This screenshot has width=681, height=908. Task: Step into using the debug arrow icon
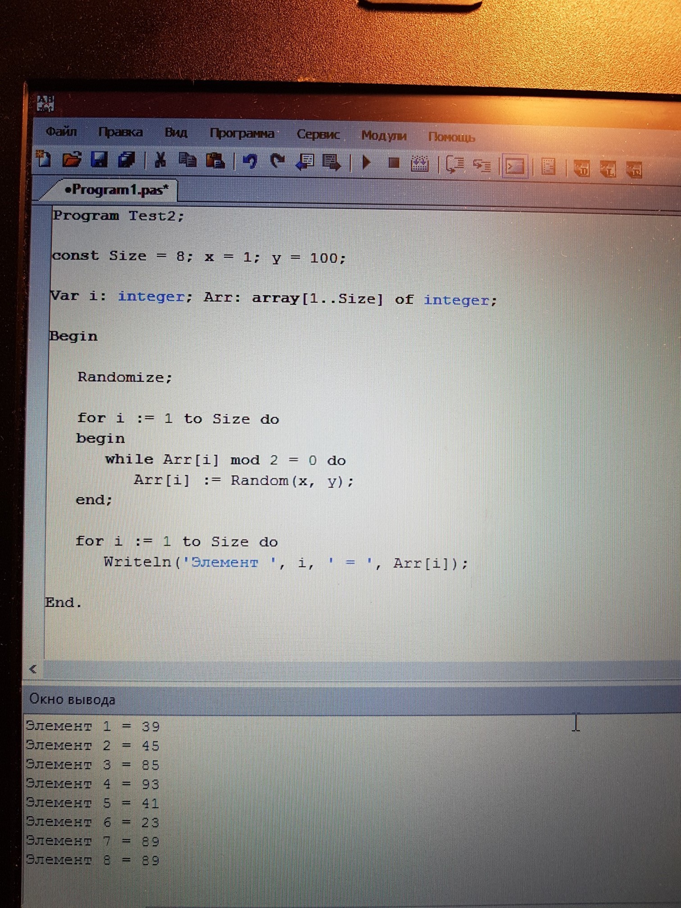click(482, 166)
